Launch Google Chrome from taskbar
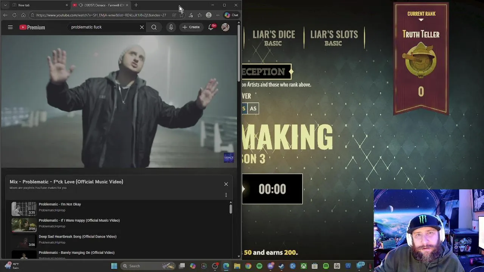484x272 pixels. click(x=248, y=266)
